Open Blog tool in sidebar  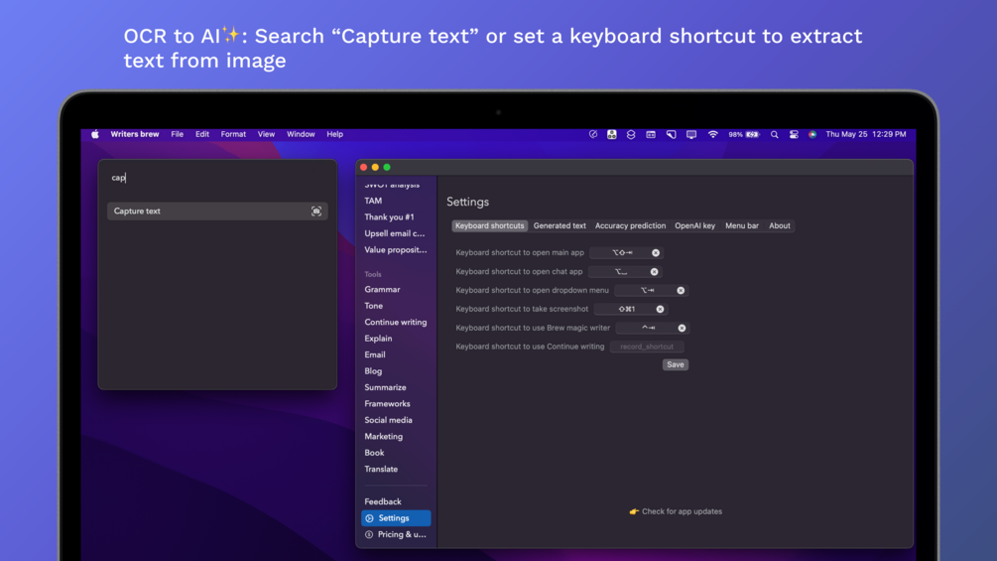point(373,371)
